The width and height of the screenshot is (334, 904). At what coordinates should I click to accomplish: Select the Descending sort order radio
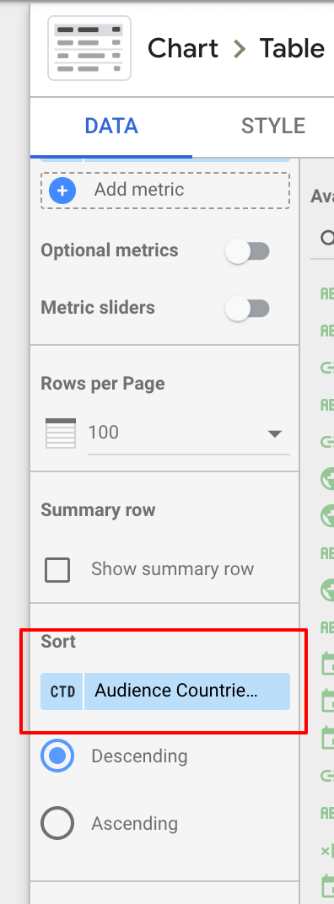click(57, 756)
